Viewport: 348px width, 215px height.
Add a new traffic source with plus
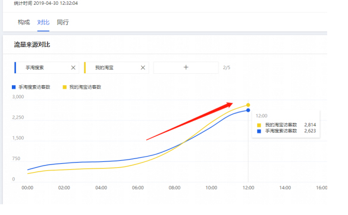(186, 67)
